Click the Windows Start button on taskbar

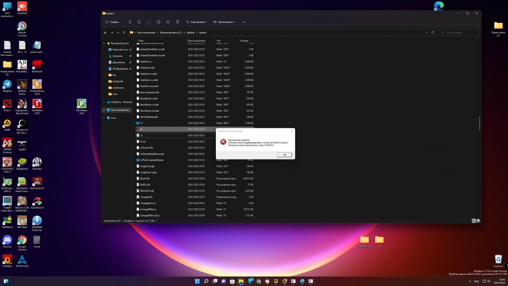click(196, 281)
